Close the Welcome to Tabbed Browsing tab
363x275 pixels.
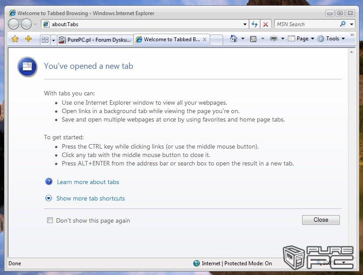204,39
